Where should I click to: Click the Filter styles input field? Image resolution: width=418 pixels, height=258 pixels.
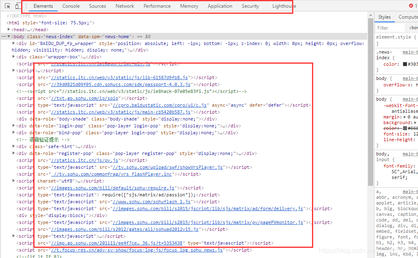pos(390,28)
